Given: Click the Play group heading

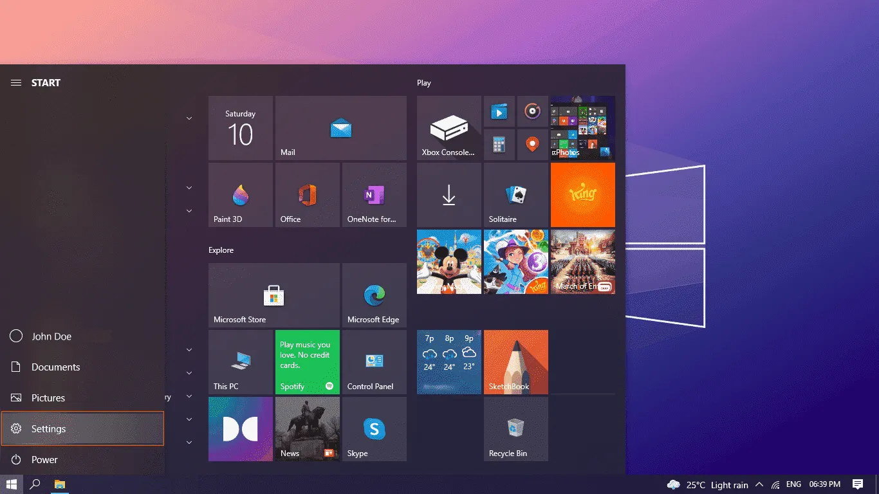Looking at the screenshot, I should point(424,83).
